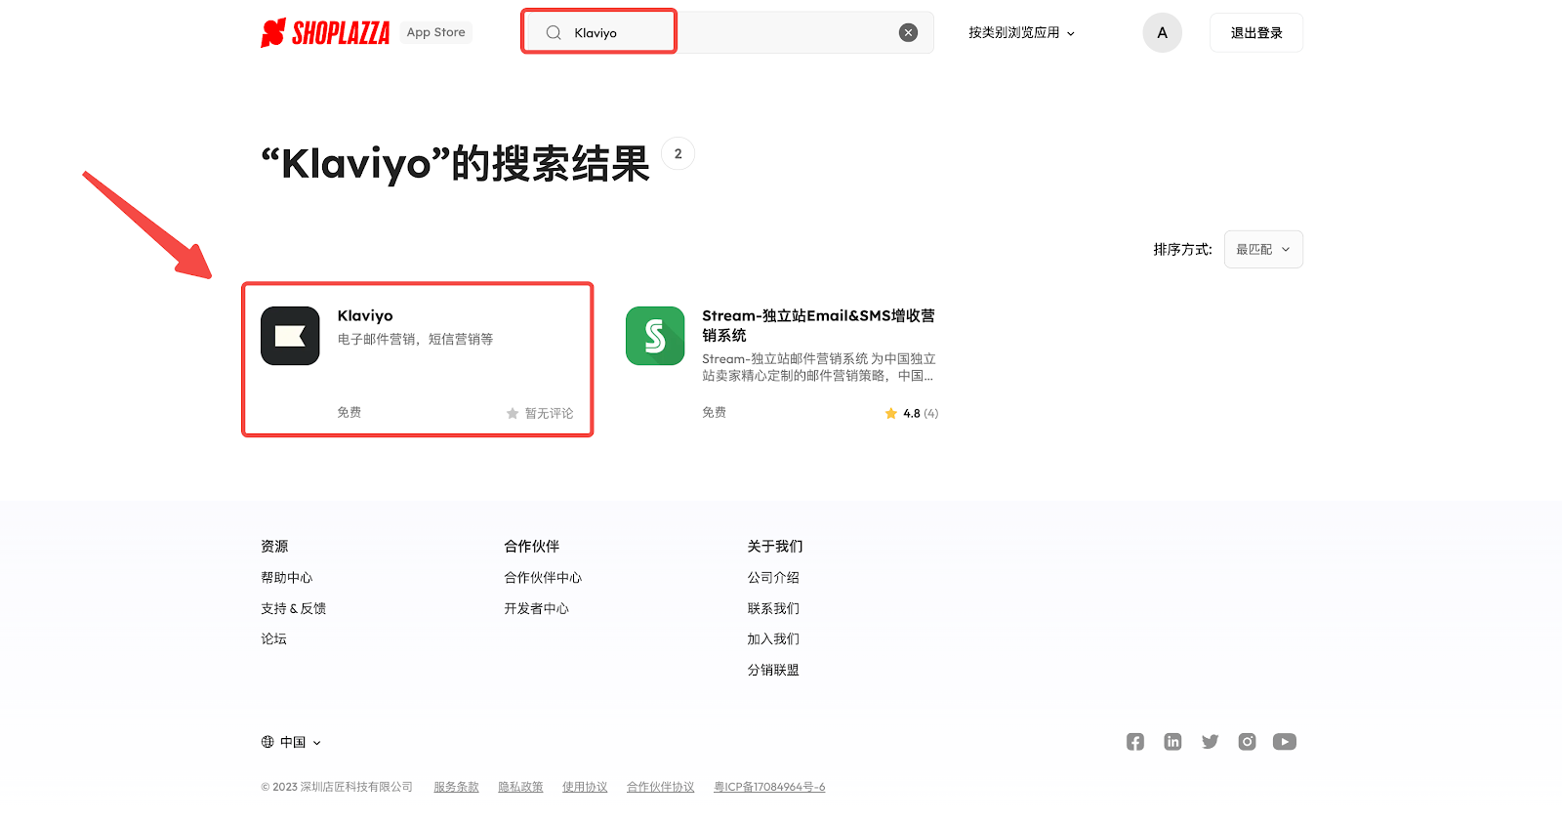The width and height of the screenshot is (1562, 820).
Task: Click the yellow star rating 4.8
Action: tap(891, 414)
